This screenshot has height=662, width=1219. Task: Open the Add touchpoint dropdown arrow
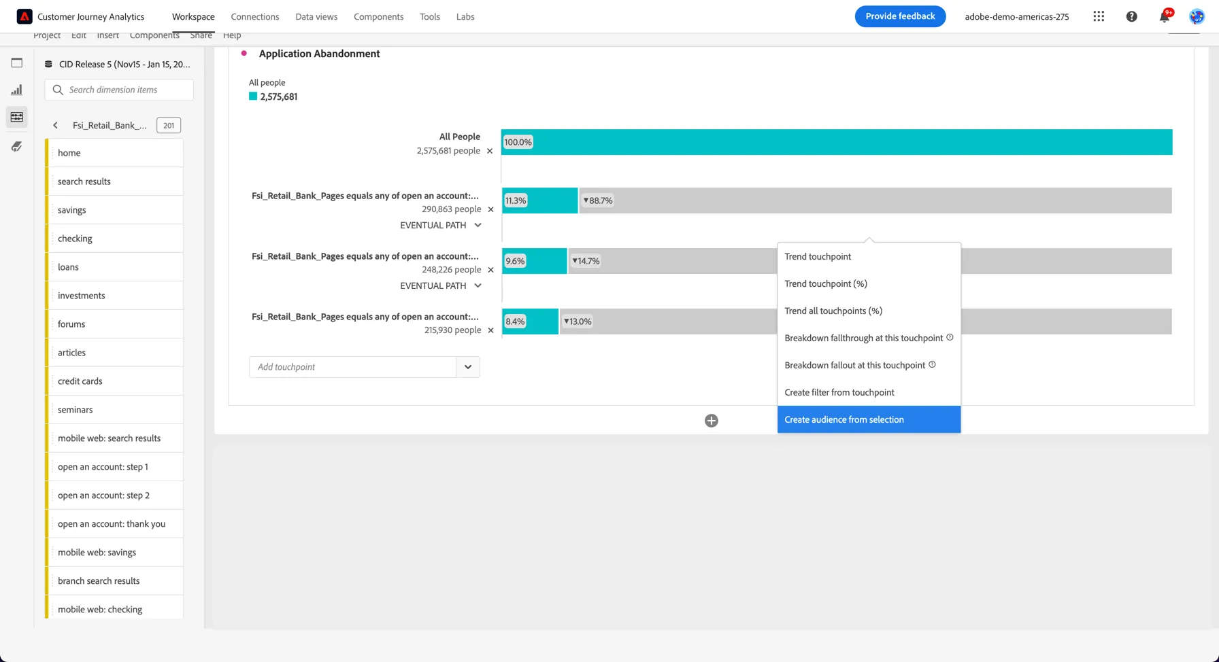pyautogui.click(x=468, y=367)
